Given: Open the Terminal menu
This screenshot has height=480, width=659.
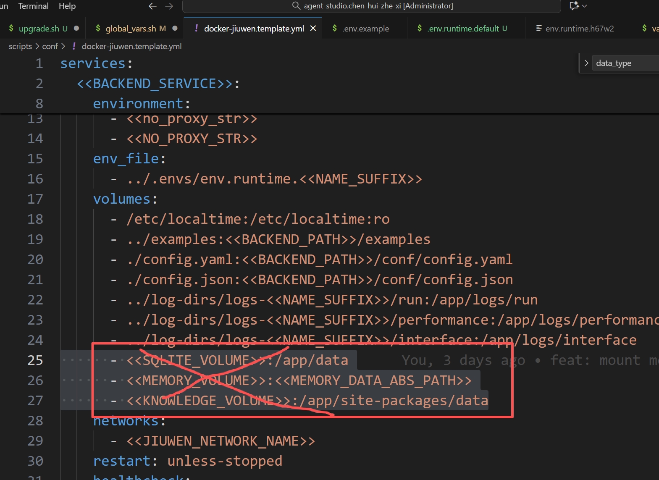Looking at the screenshot, I should (33, 6).
